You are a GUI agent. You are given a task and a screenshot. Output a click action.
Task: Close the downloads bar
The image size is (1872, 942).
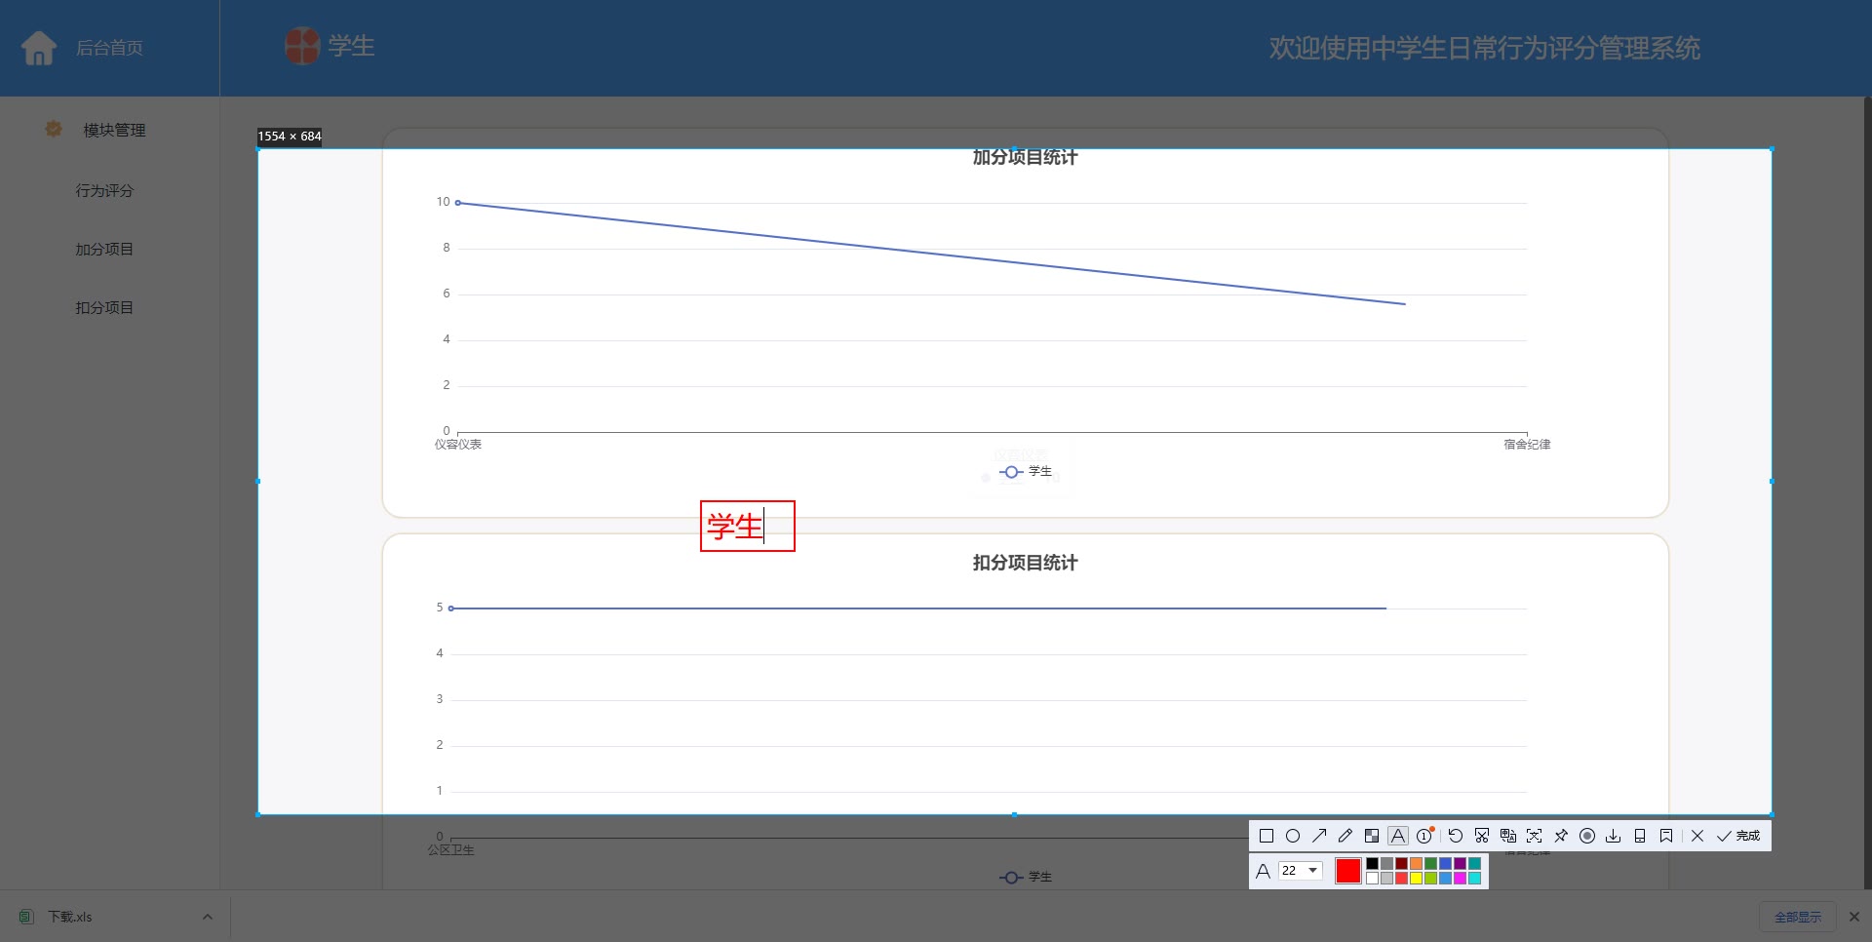click(1854, 917)
